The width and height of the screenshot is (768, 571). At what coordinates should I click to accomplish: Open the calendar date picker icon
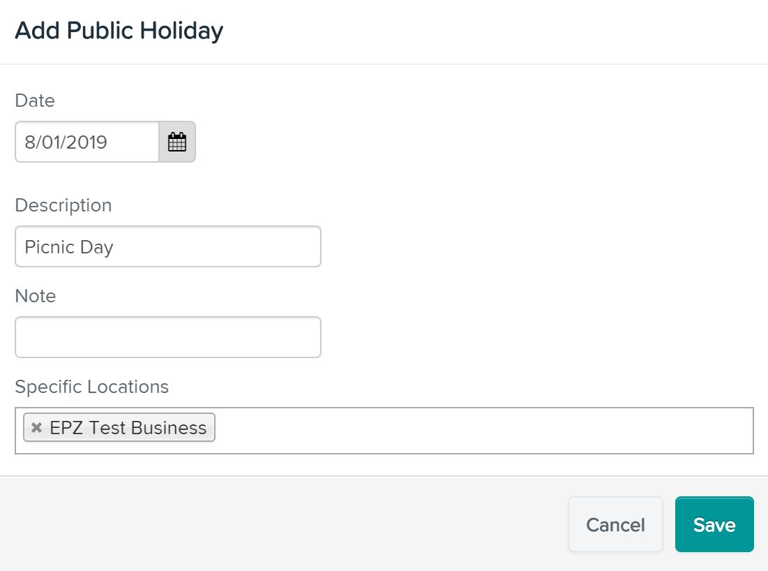click(176, 142)
